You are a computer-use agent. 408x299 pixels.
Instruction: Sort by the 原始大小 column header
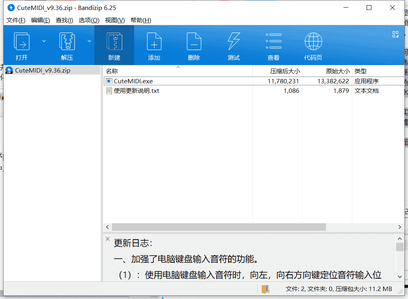327,71
